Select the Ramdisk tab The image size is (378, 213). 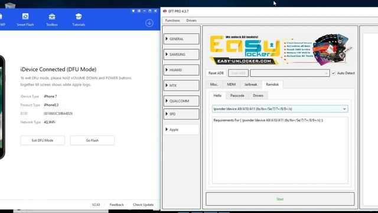(x=272, y=85)
